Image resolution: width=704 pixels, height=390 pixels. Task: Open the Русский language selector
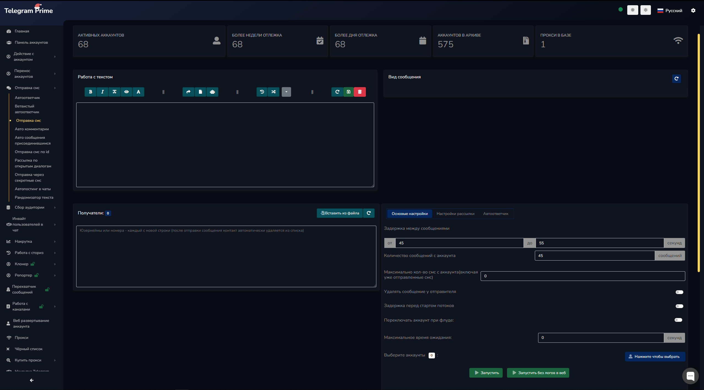[670, 10]
